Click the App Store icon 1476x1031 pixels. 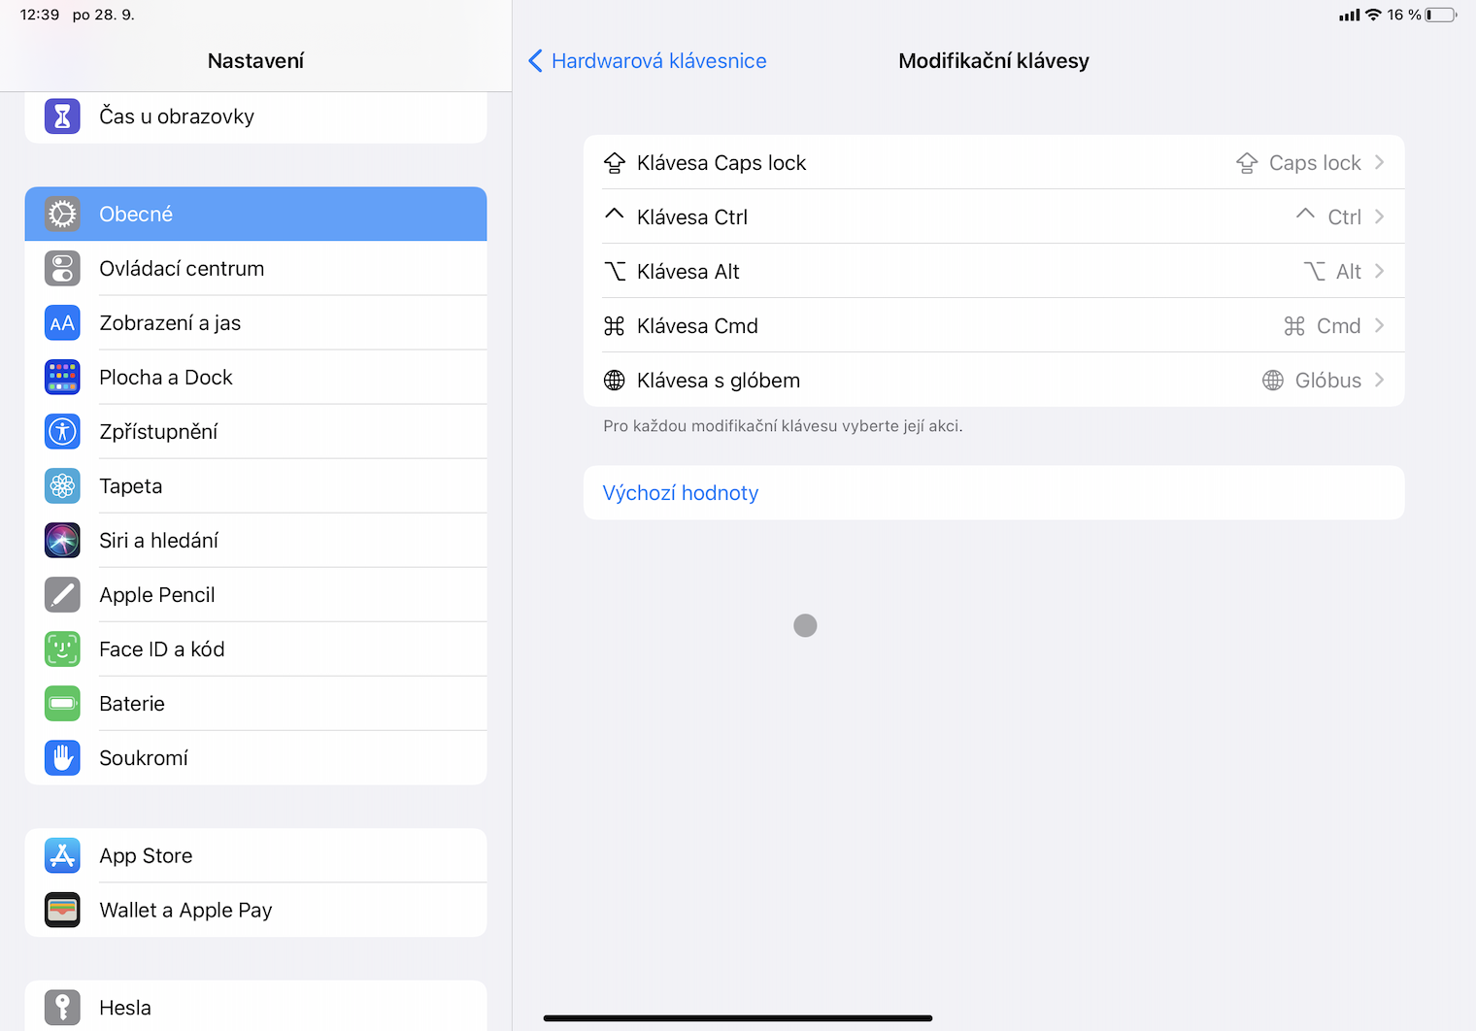pos(62,855)
